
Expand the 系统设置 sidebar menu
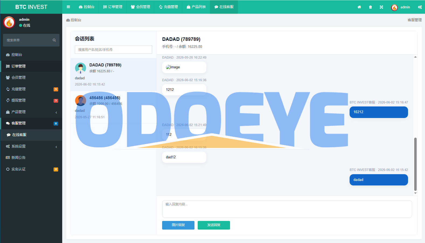pos(31,146)
